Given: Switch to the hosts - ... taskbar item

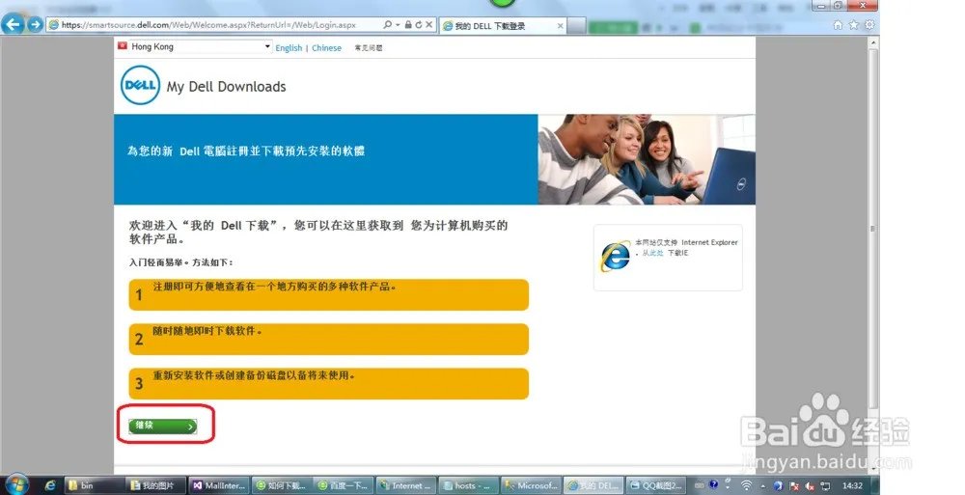Looking at the screenshot, I should coord(468,485).
